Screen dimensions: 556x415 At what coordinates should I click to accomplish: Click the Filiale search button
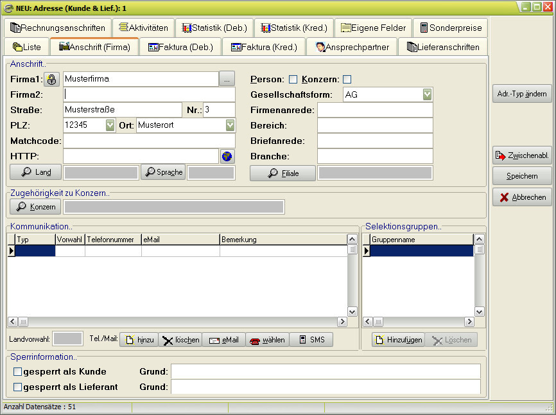click(282, 173)
